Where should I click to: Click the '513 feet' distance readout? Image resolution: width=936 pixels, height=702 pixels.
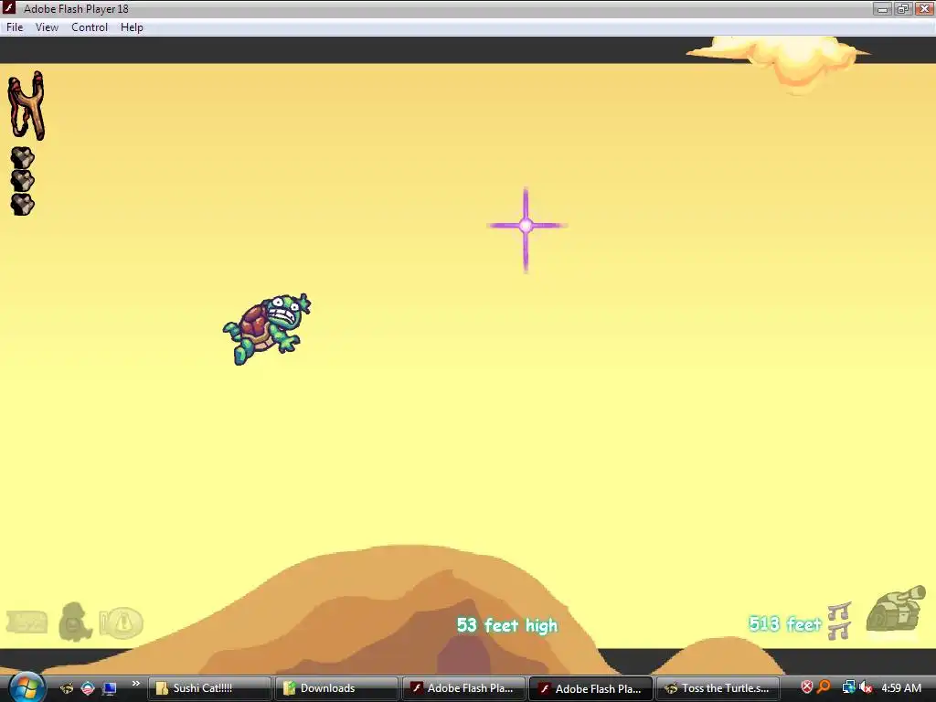click(785, 624)
